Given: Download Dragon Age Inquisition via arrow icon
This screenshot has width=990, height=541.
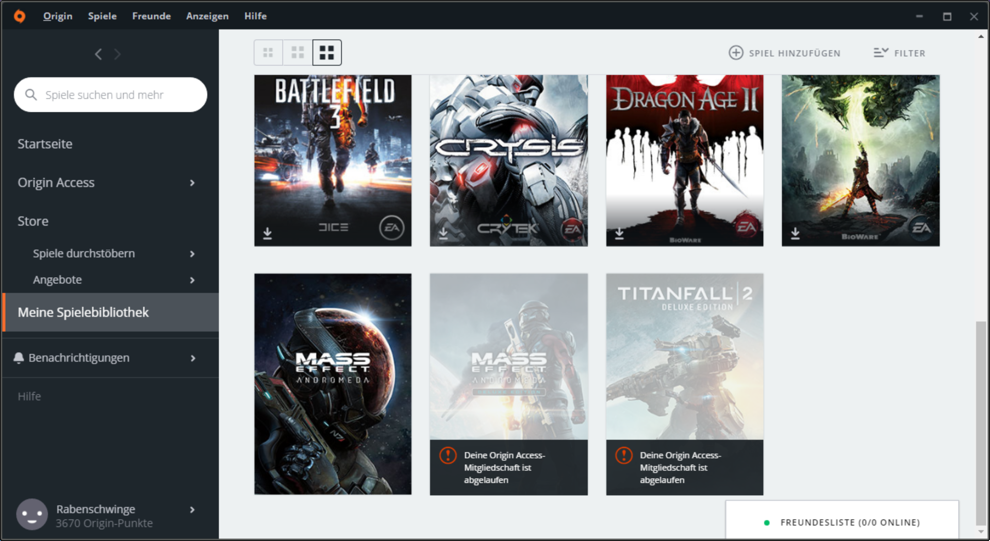Looking at the screenshot, I should [795, 233].
